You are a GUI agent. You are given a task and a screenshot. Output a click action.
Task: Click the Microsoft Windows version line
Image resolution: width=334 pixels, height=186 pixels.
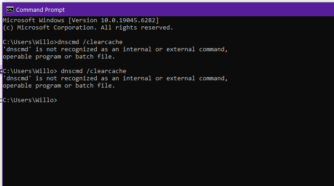click(x=81, y=20)
